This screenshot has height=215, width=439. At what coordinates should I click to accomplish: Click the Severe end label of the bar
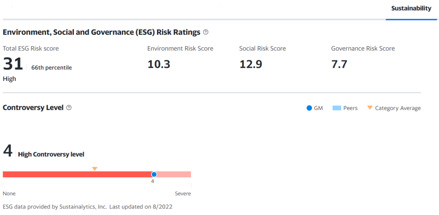[x=183, y=194]
